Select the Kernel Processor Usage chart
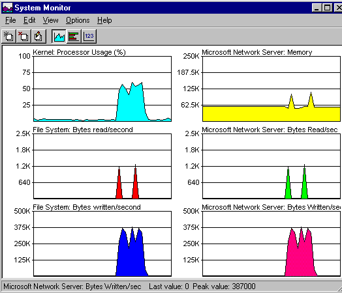This screenshot has width=342, height=293. click(x=102, y=89)
